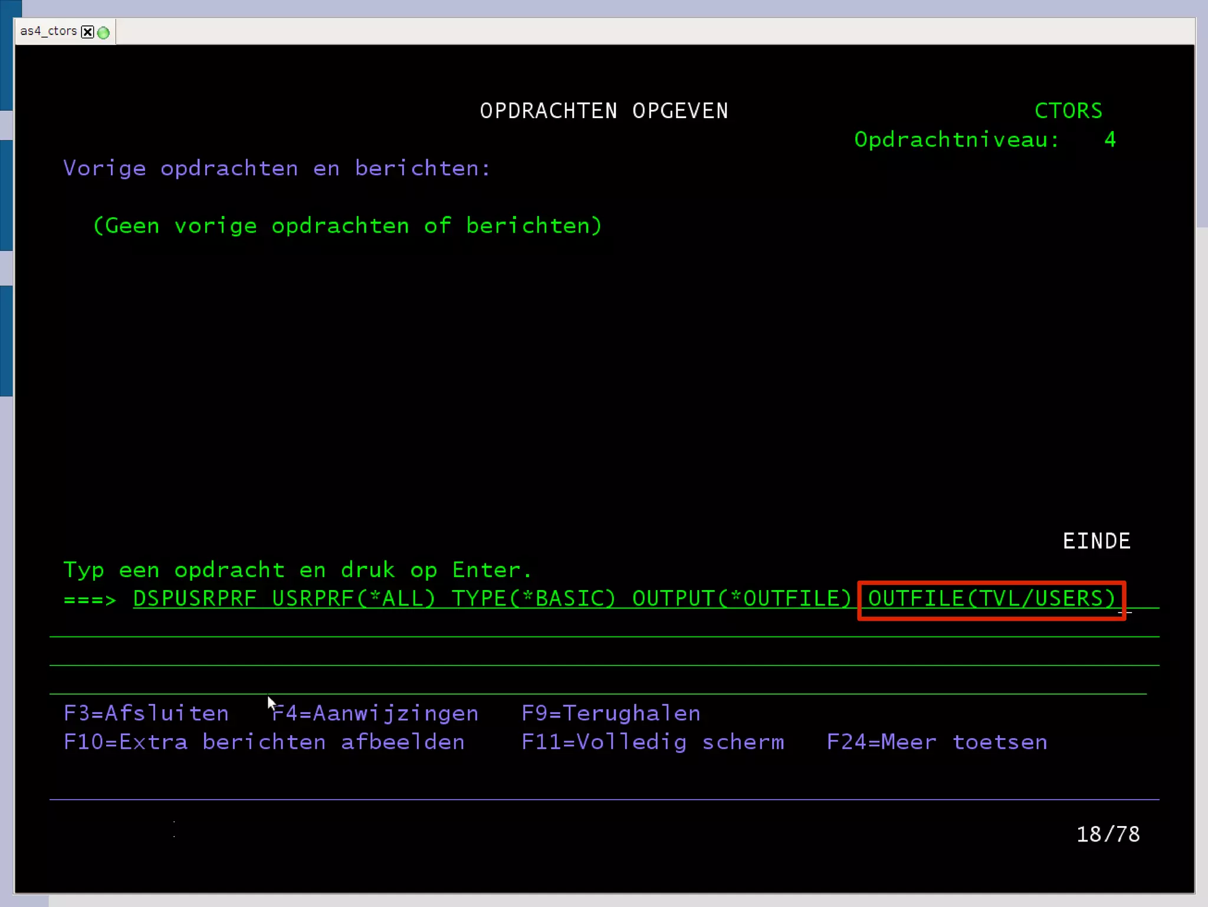Click the OUTPUT(*OUTFILE) parameter
Viewport: 1208px width, 907px height.
(742, 599)
